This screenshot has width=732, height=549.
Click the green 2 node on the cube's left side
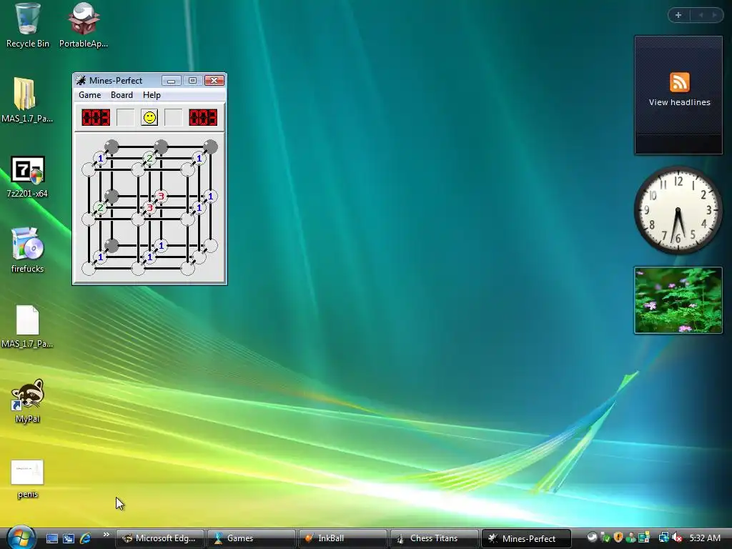pos(100,208)
